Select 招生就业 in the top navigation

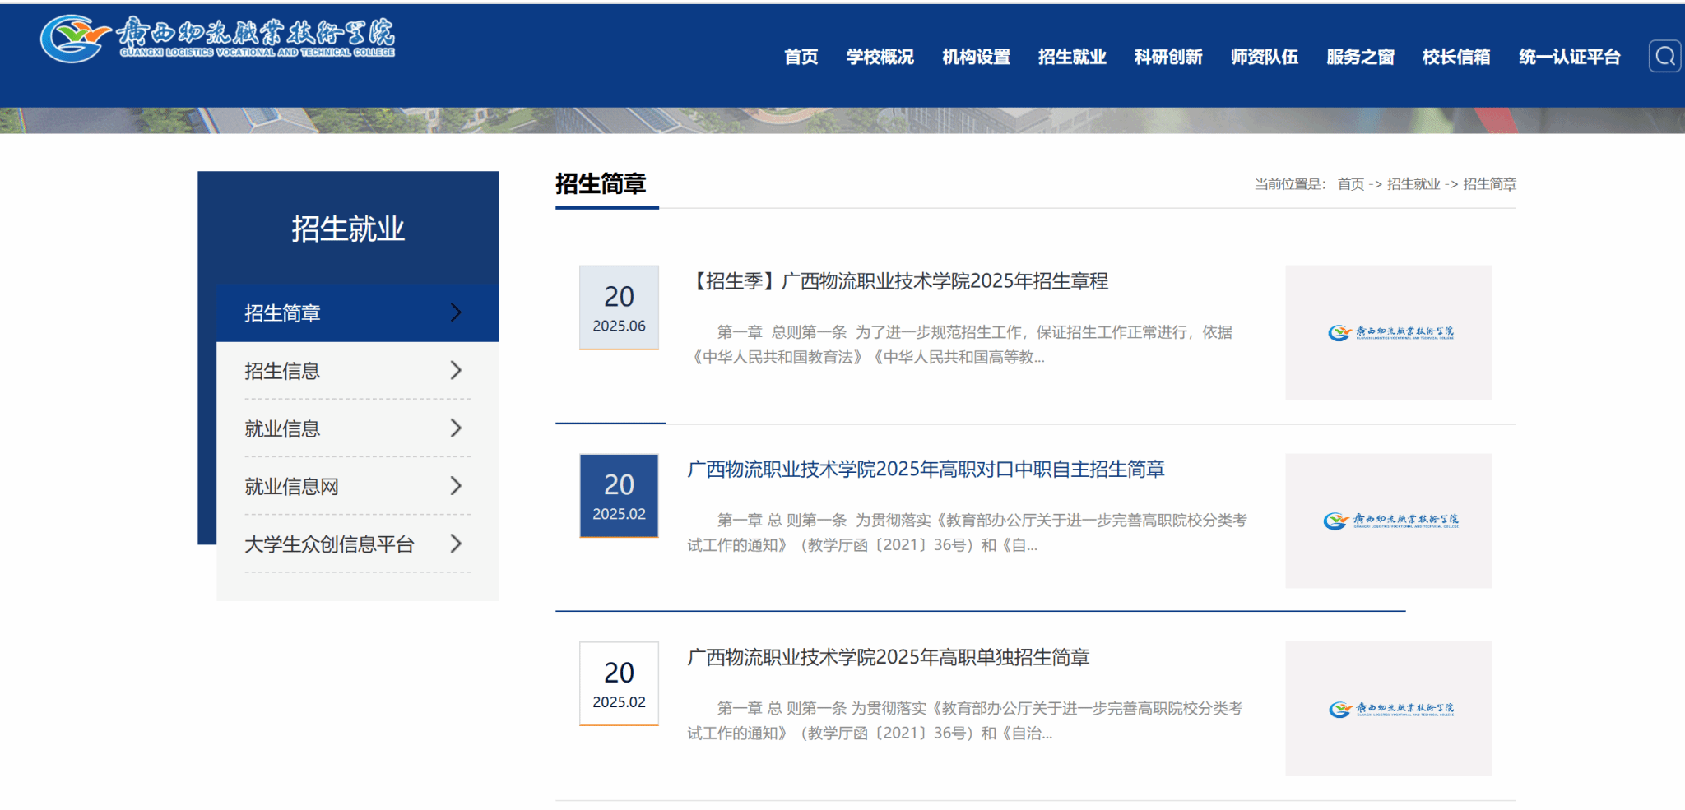pos(1071,57)
